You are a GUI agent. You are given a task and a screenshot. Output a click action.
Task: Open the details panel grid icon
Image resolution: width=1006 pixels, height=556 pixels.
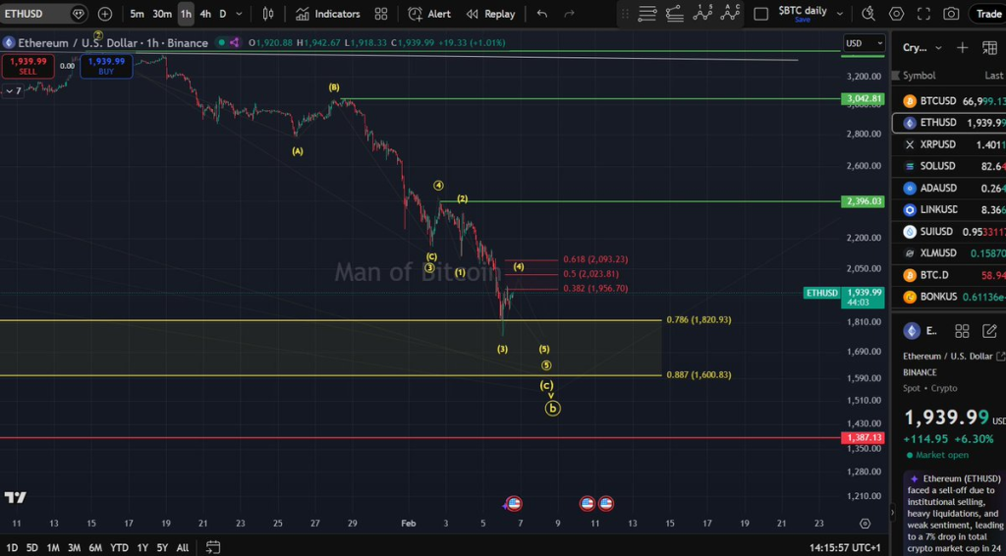click(962, 331)
